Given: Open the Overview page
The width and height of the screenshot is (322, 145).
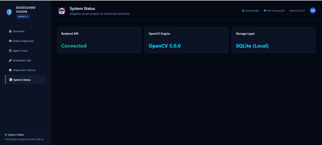Looking at the screenshot, I should point(25,31).
